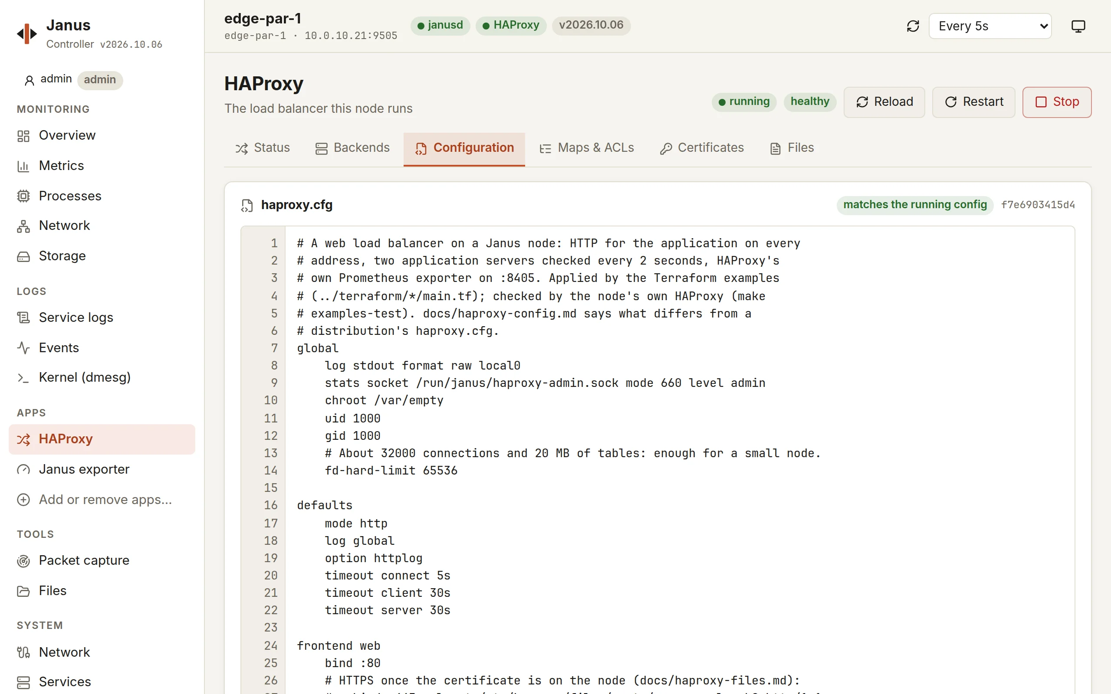Image resolution: width=1111 pixels, height=694 pixels.
Task: Click the f7e6903415d4 config hash
Action: (x=1038, y=205)
